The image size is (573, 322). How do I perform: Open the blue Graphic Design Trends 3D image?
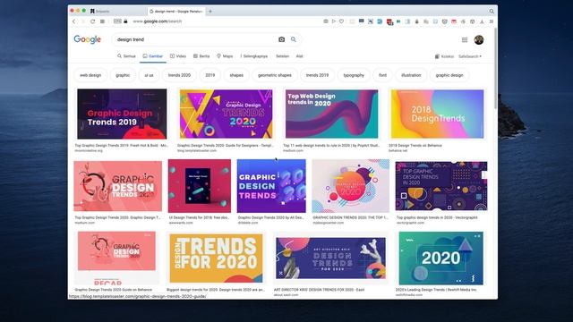point(271,186)
